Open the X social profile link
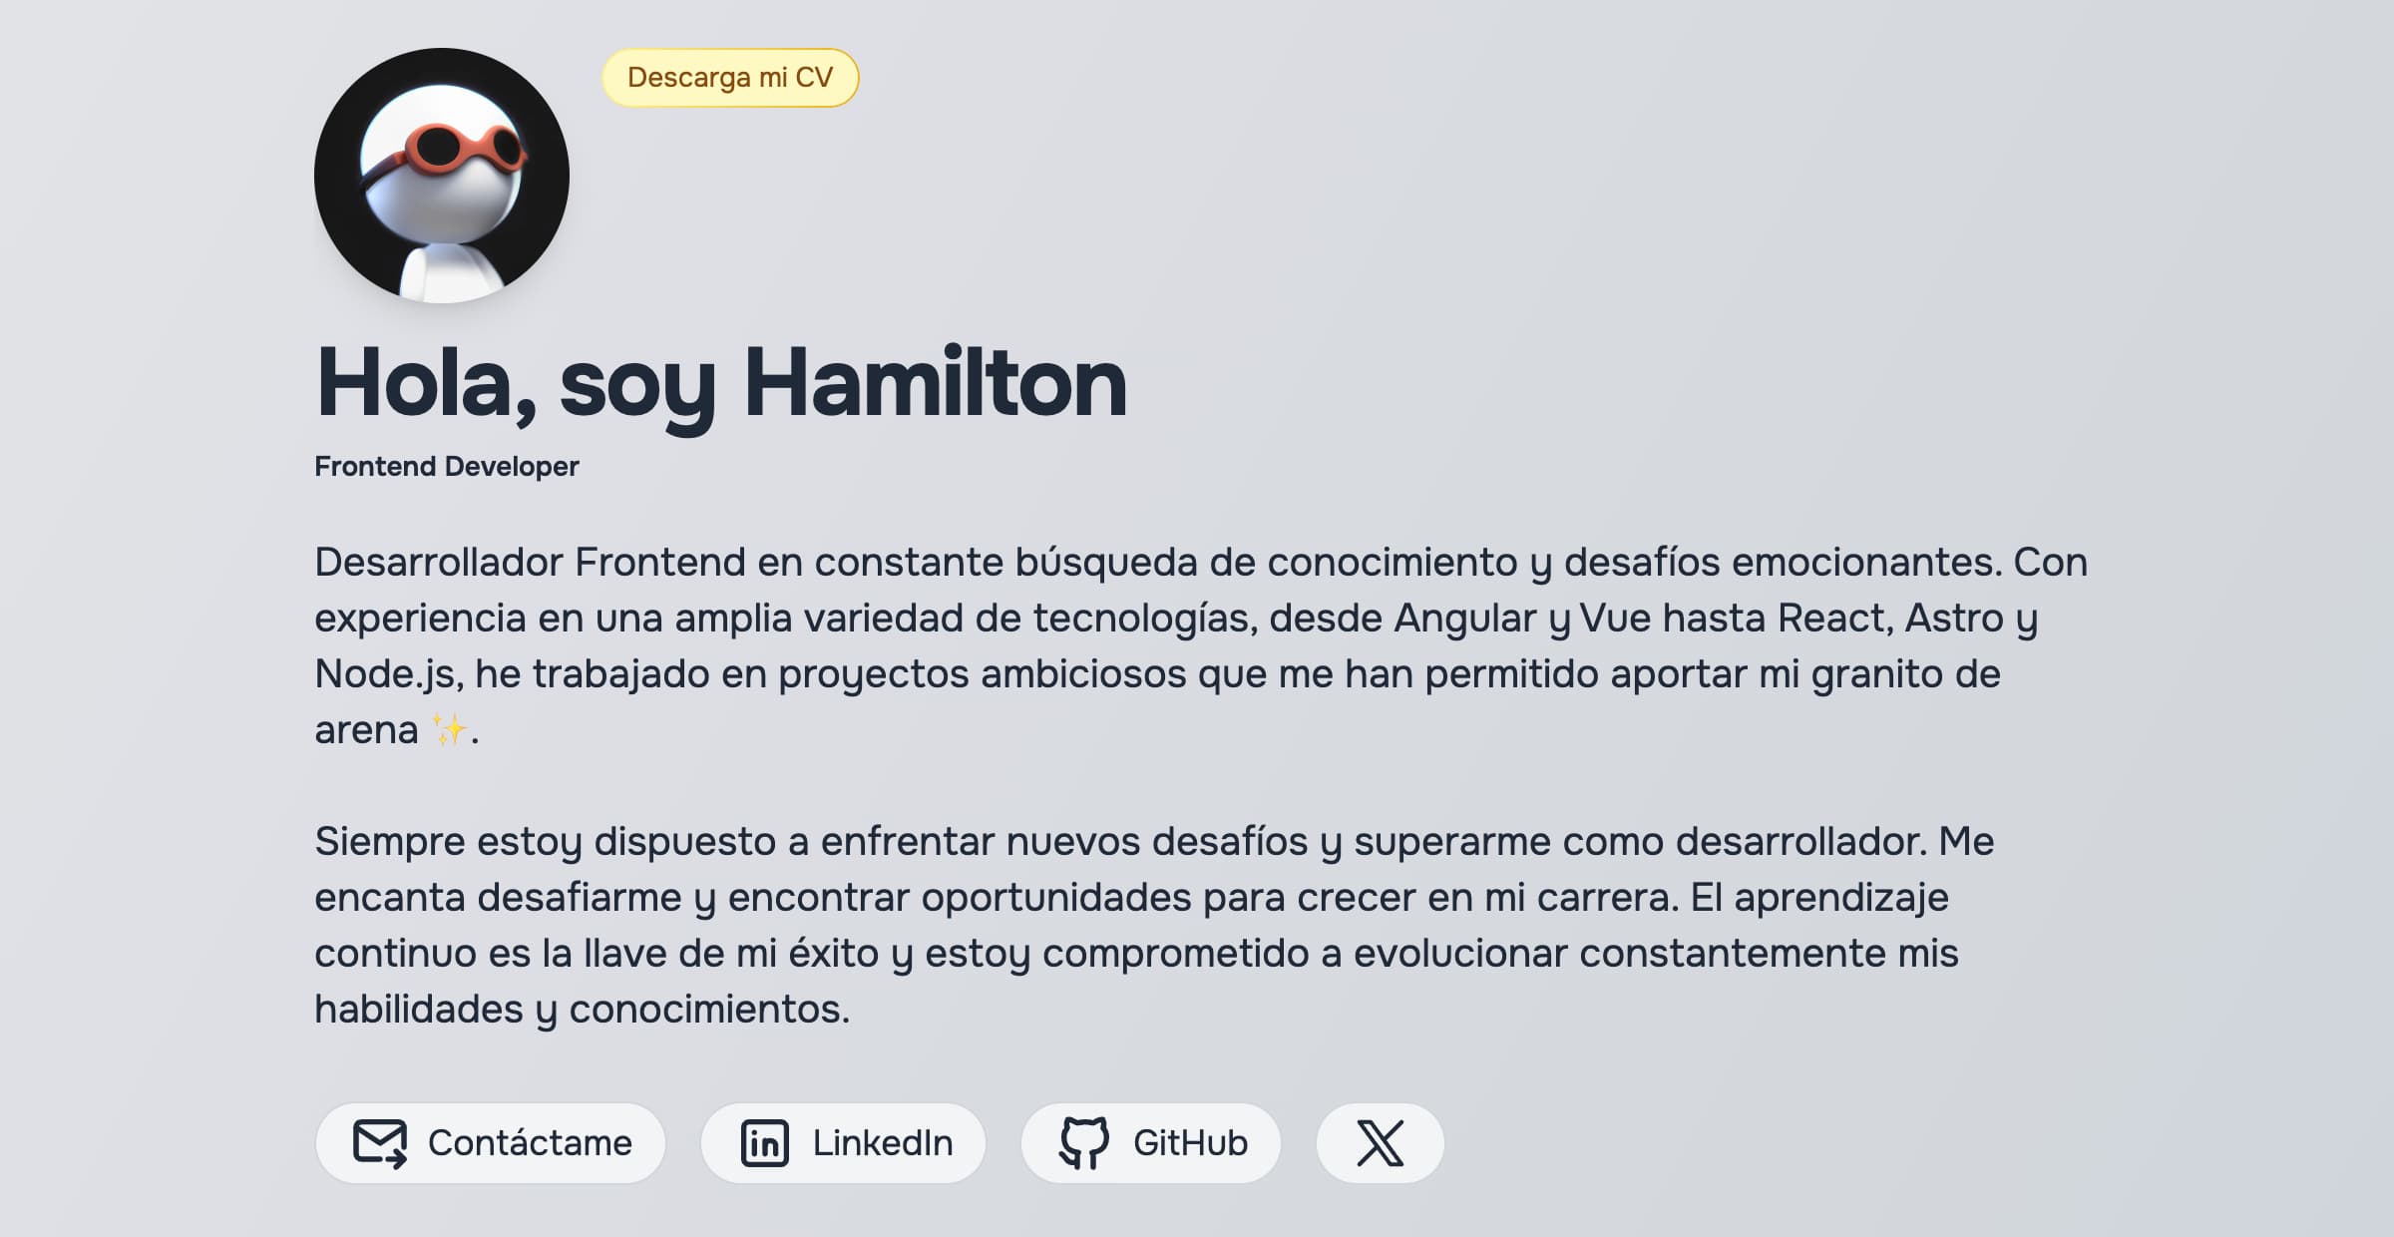This screenshot has width=2394, height=1237. coord(1380,1143)
